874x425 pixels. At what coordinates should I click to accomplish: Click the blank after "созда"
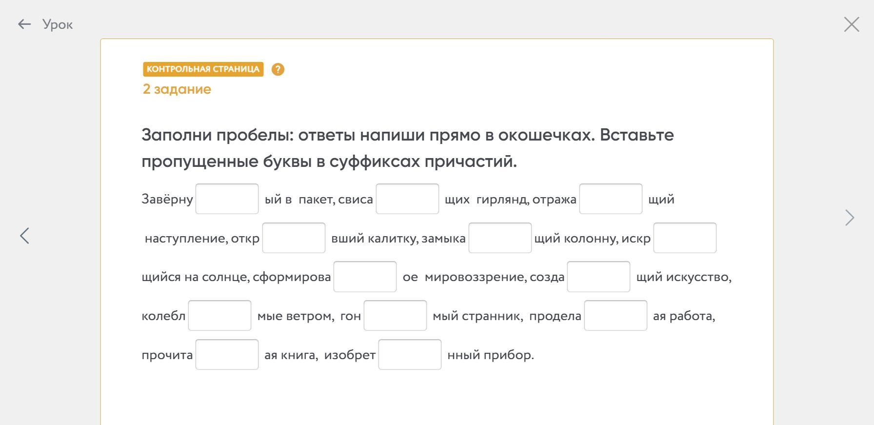(598, 277)
